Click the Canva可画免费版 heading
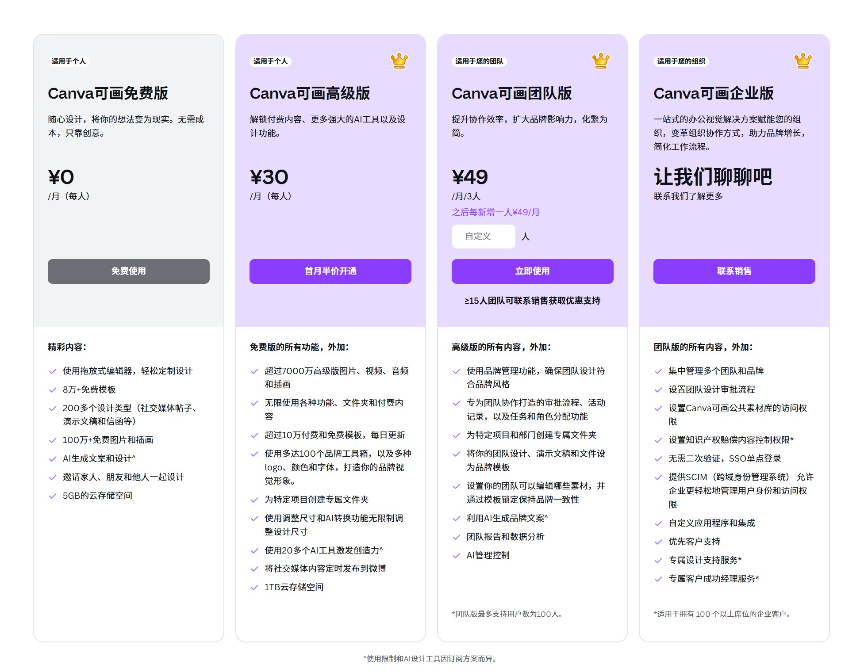The height and width of the screenshot is (672, 864). 108,93
